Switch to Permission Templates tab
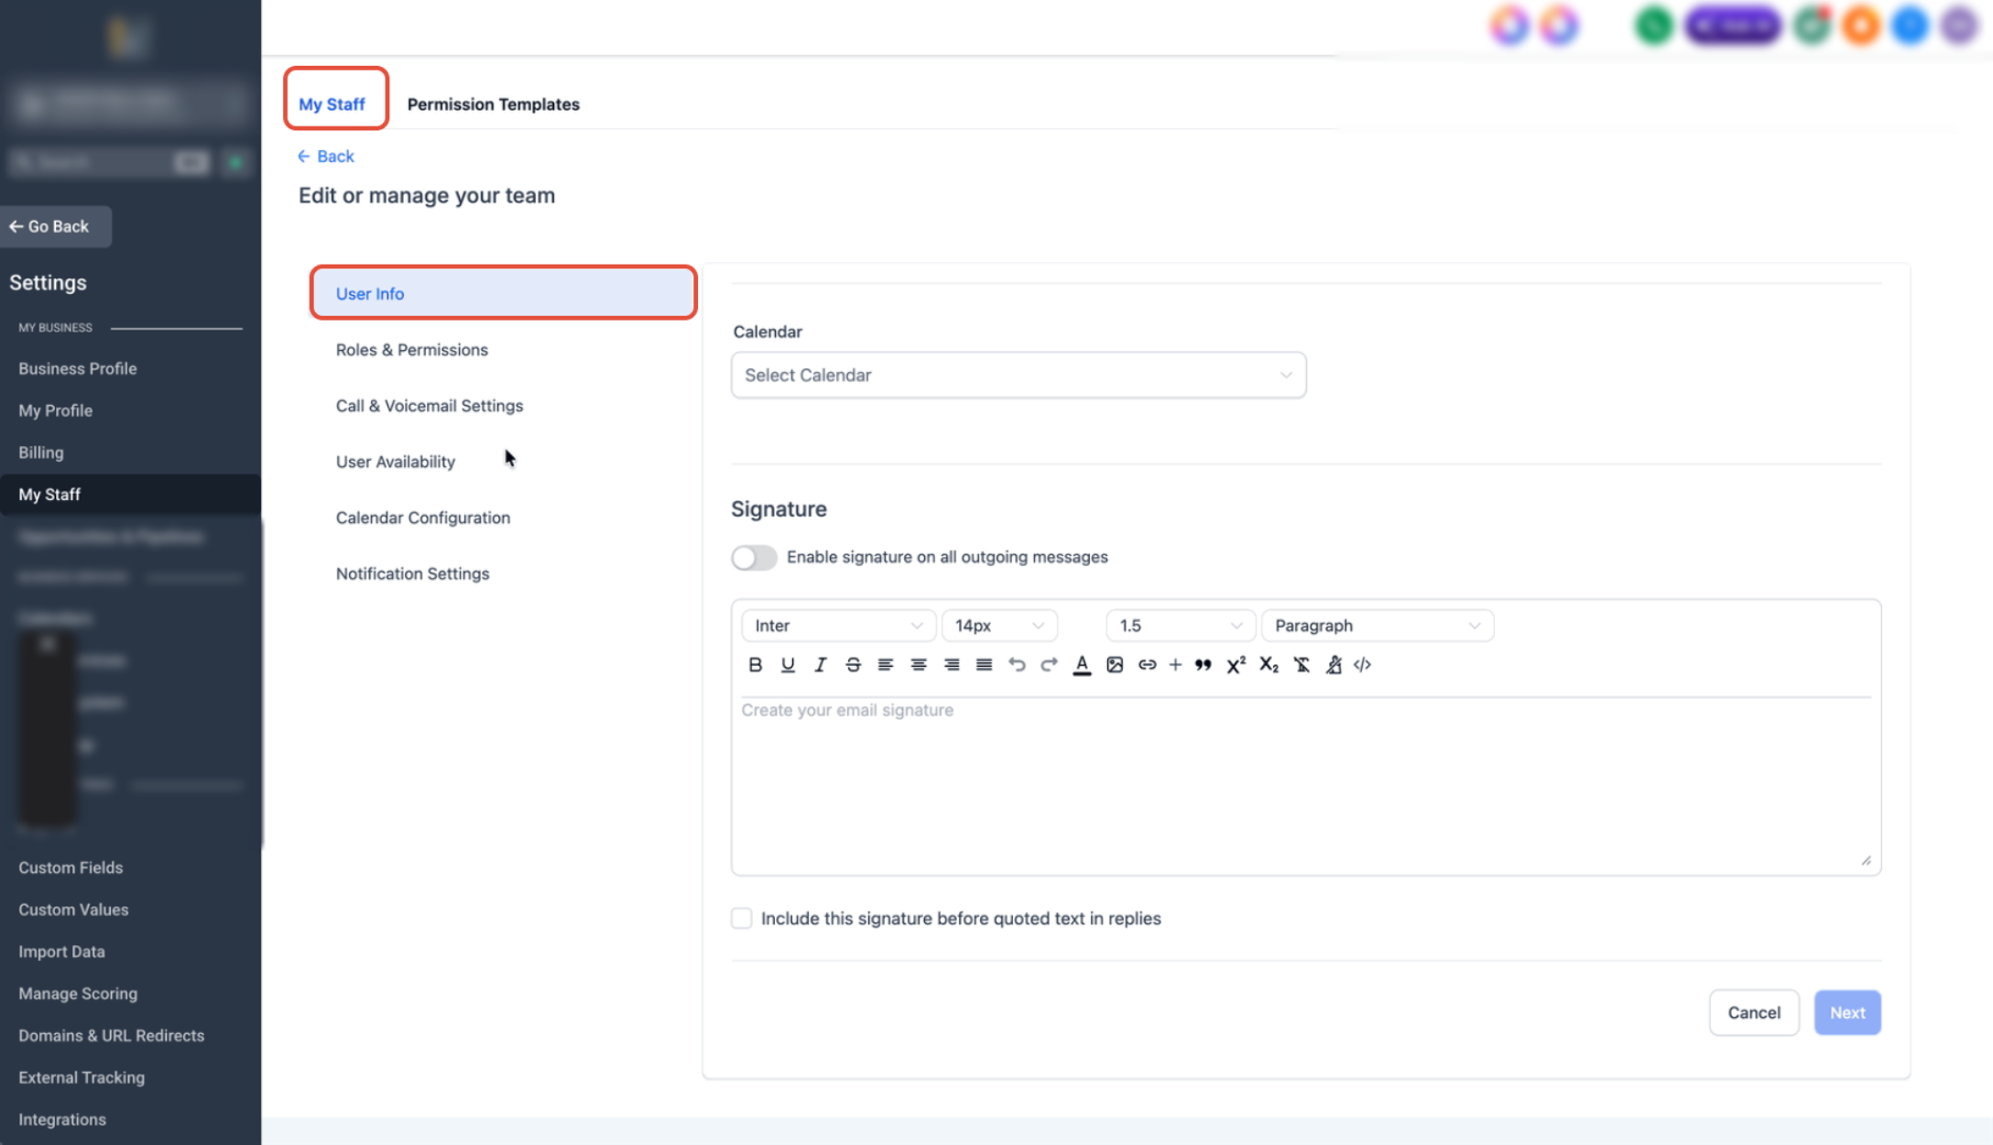The image size is (1993, 1145). pos(493,104)
